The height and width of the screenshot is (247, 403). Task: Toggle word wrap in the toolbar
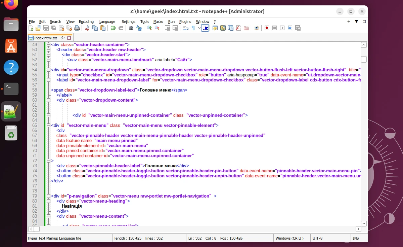[x=186, y=28]
